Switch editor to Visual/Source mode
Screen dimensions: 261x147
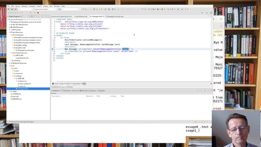pyautogui.click(x=56, y=87)
